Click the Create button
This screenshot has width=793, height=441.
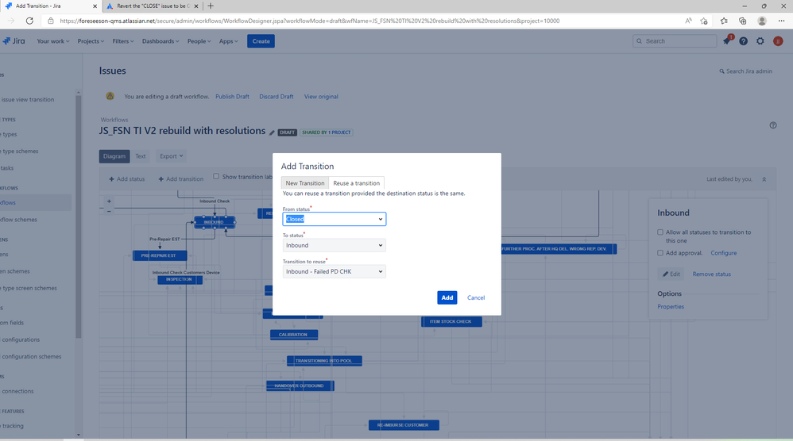point(261,41)
